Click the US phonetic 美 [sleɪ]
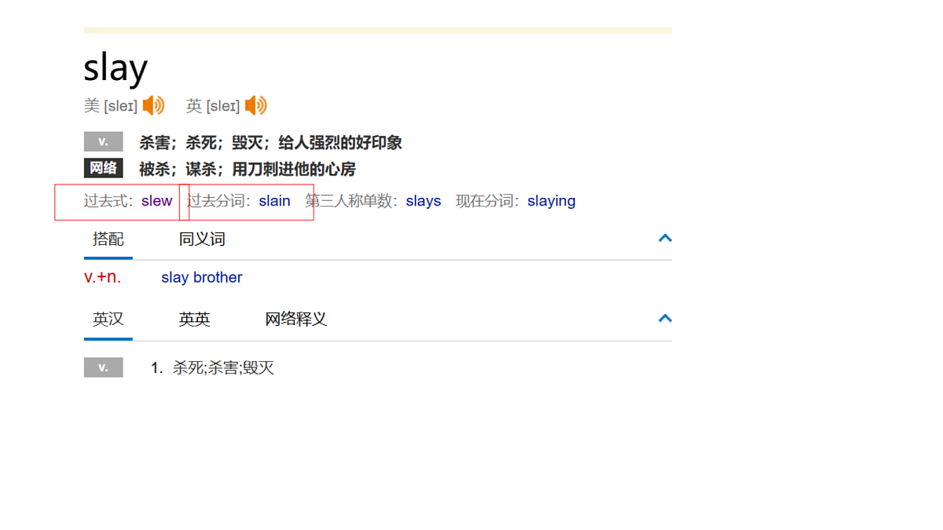943x530 pixels. tap(111, 105)
